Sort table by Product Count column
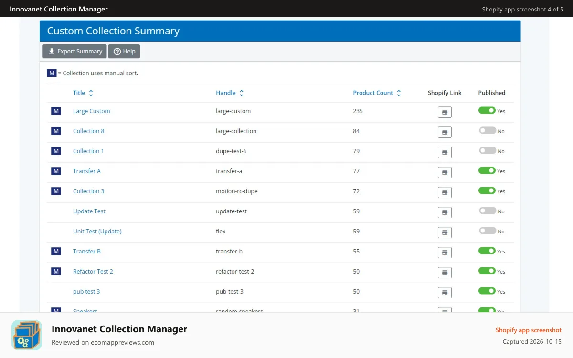 pos(377,93)
